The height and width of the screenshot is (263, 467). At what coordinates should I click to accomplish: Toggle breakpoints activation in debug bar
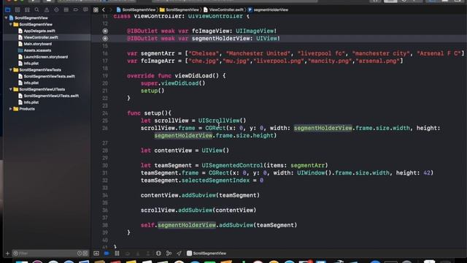(107, 254)
